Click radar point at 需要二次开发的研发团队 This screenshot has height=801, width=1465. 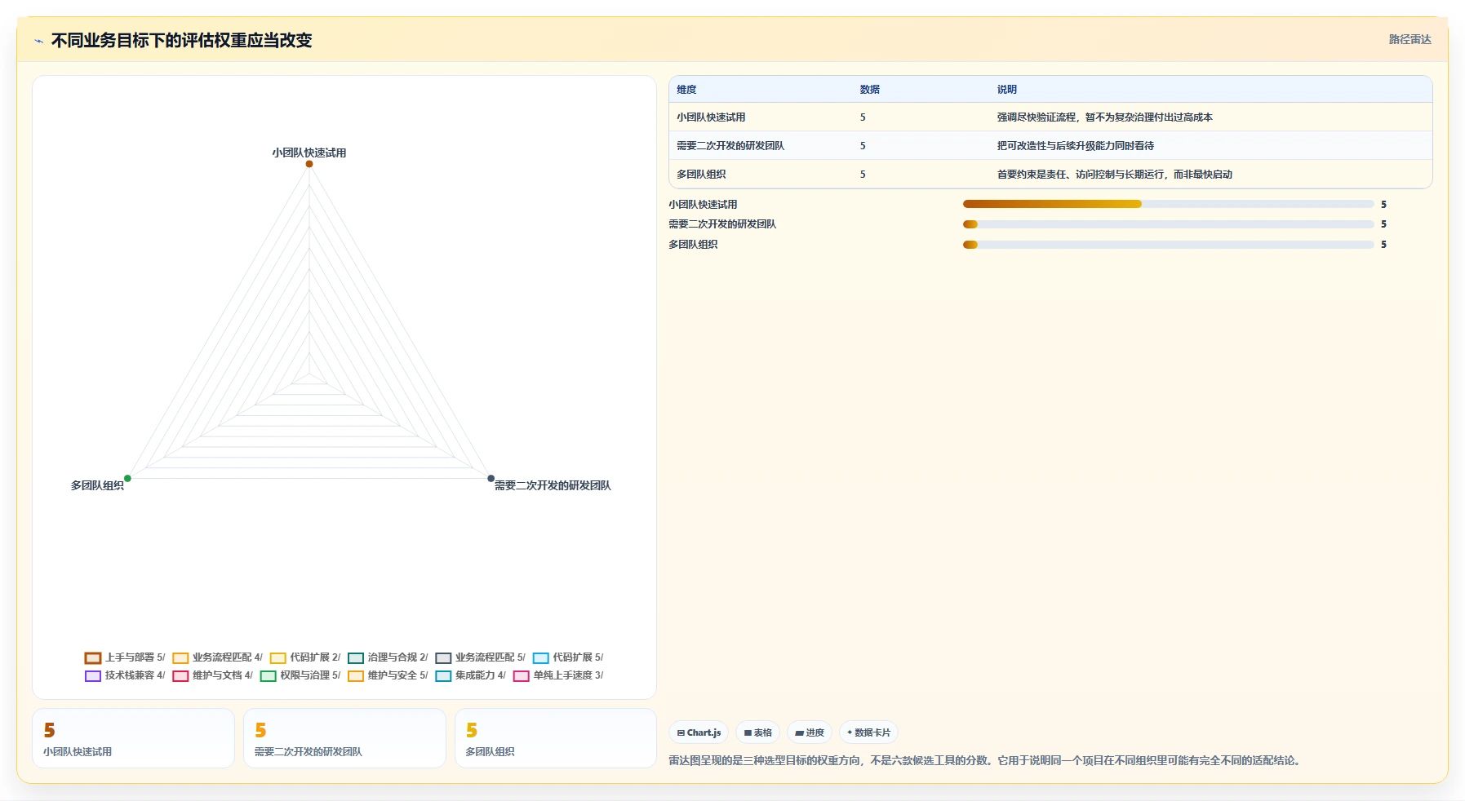click(491, 478)
